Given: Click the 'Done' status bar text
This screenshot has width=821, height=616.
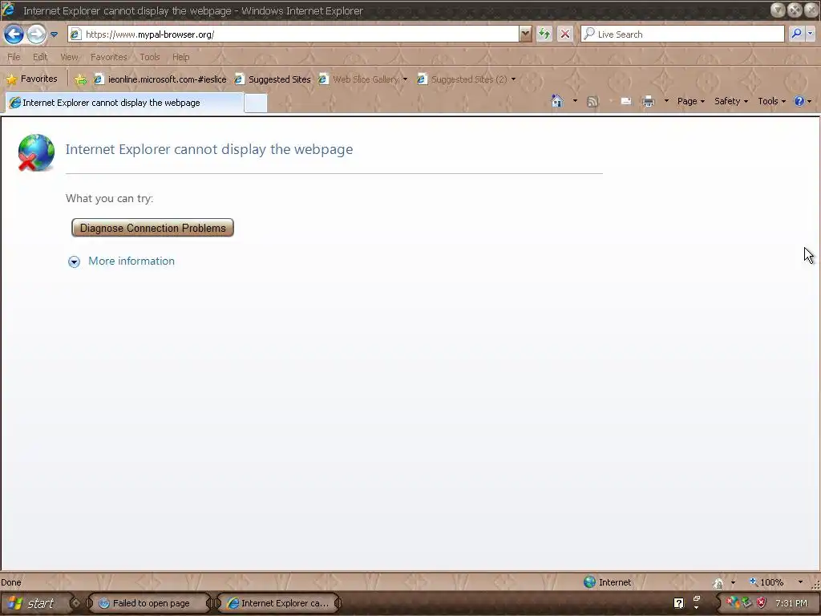Looking at the screenshot, I should [11, 582].
